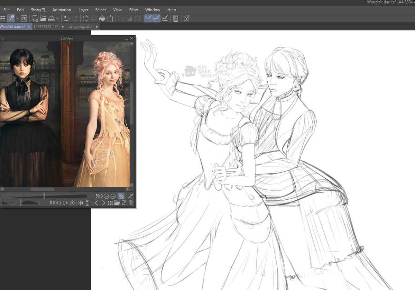
Task: Undo the last action
Action: pyautogui.click(x=66, y=18)
